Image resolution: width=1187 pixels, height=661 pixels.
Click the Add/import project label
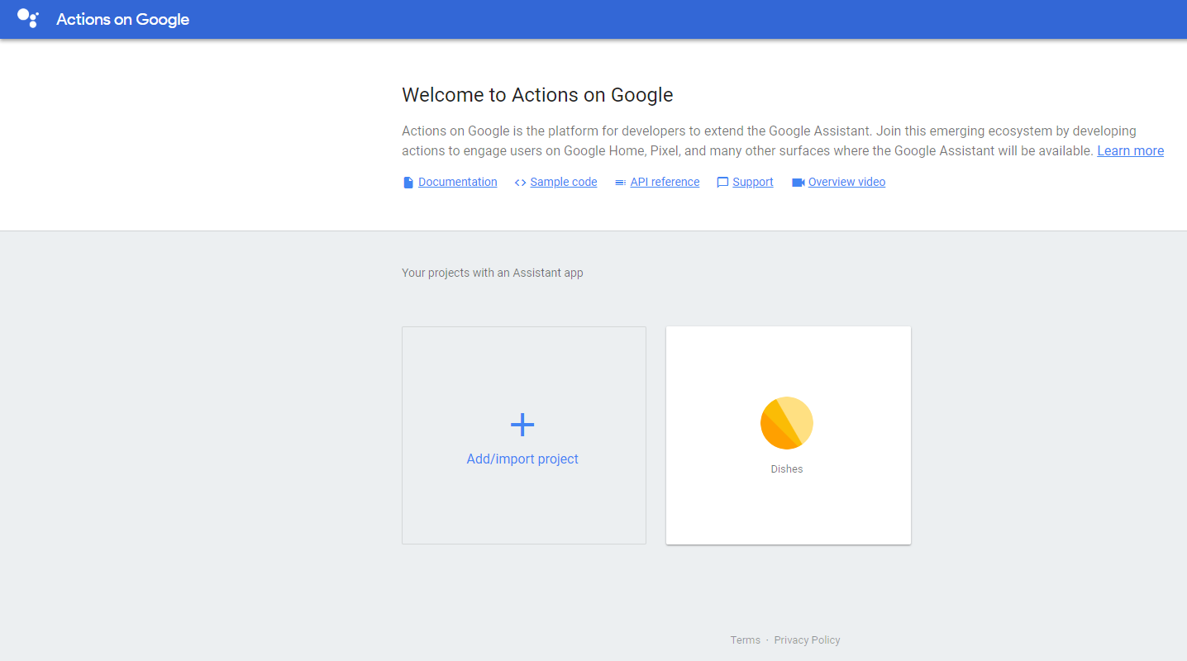[522, 459]
